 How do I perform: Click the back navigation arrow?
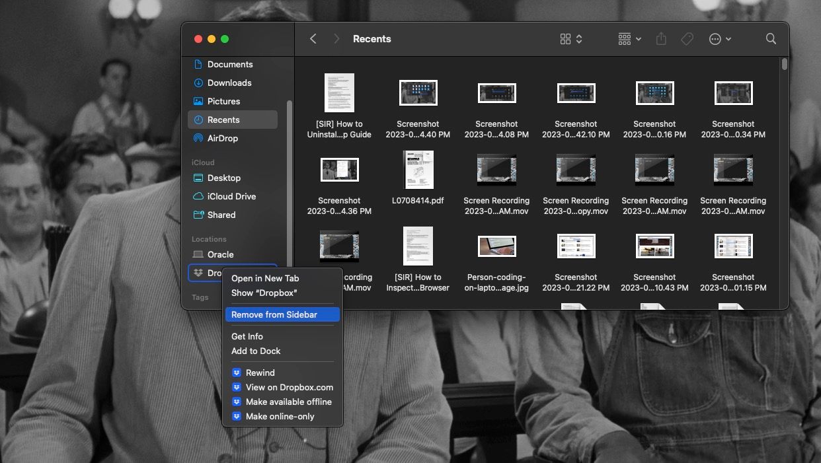coord(313,38)
